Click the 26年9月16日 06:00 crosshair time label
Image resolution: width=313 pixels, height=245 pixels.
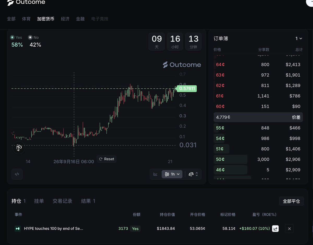click(74, 162)
